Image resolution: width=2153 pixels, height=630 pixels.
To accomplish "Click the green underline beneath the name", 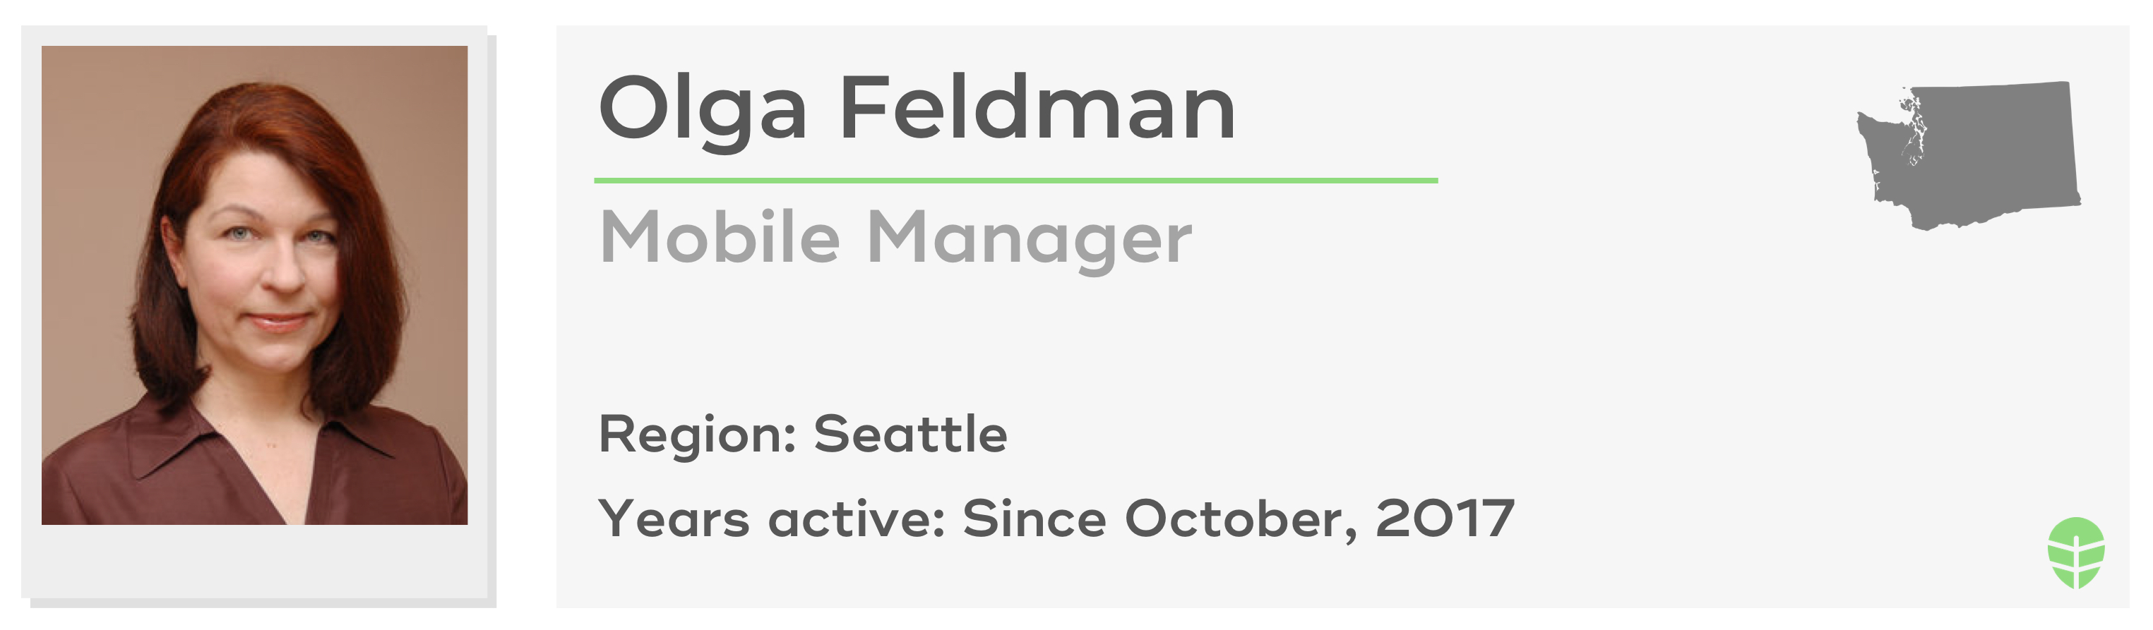I will click(x=1015, y=181).
